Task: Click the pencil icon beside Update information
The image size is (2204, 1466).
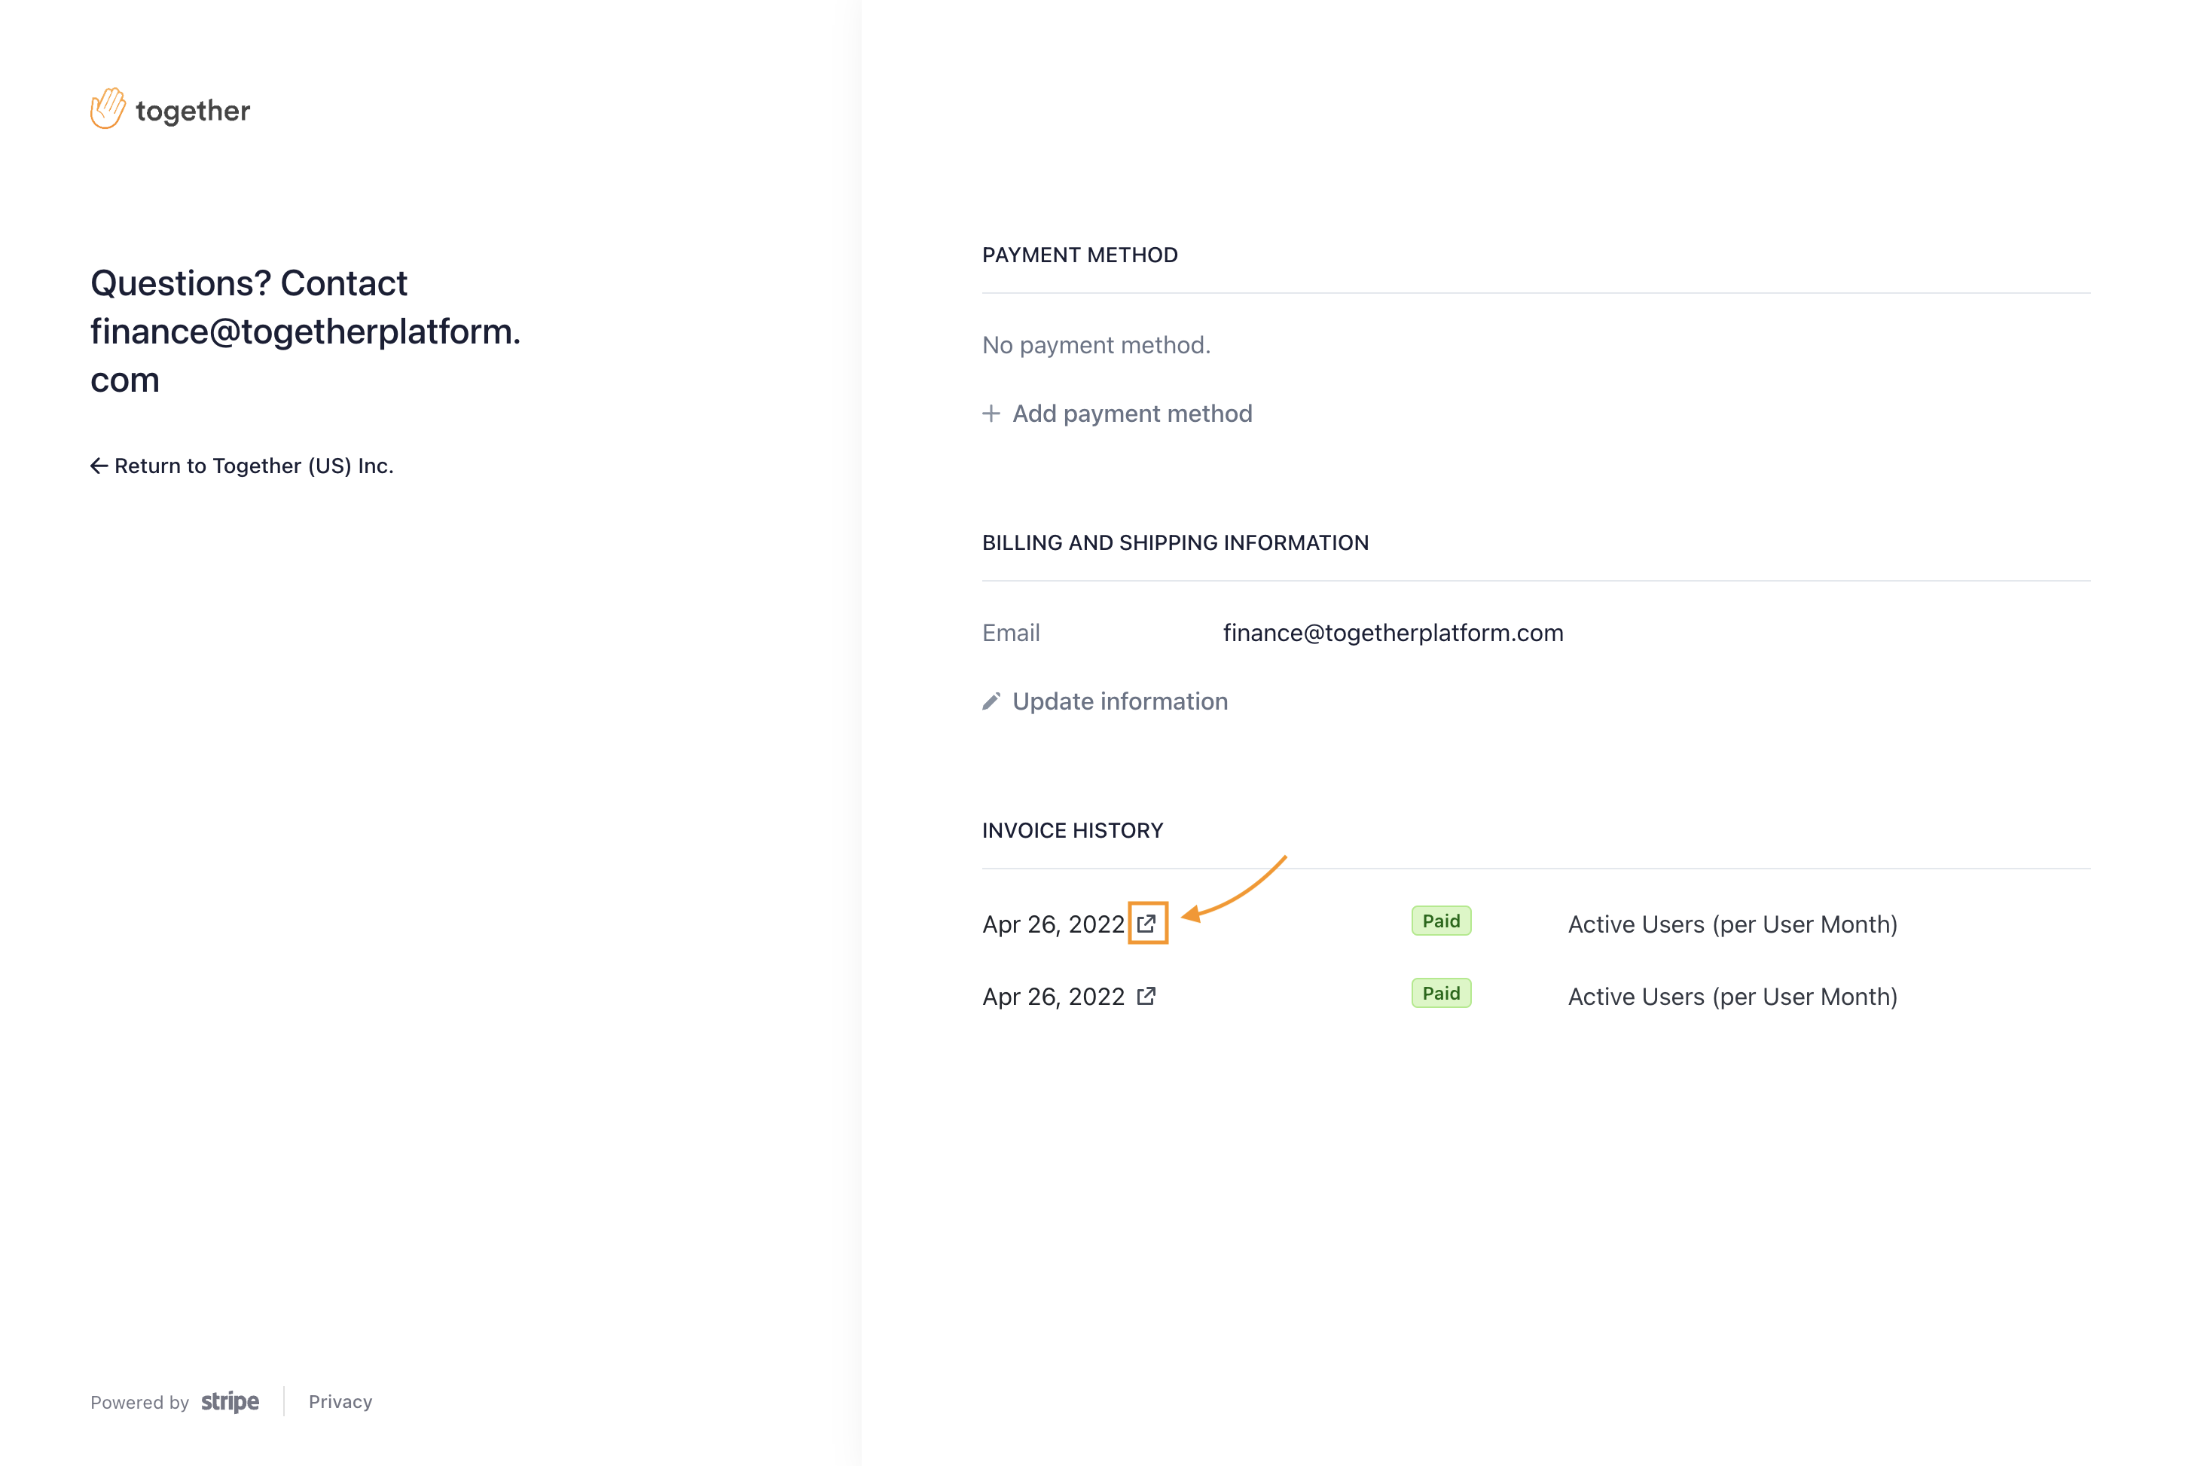Action: pos(991,701)
